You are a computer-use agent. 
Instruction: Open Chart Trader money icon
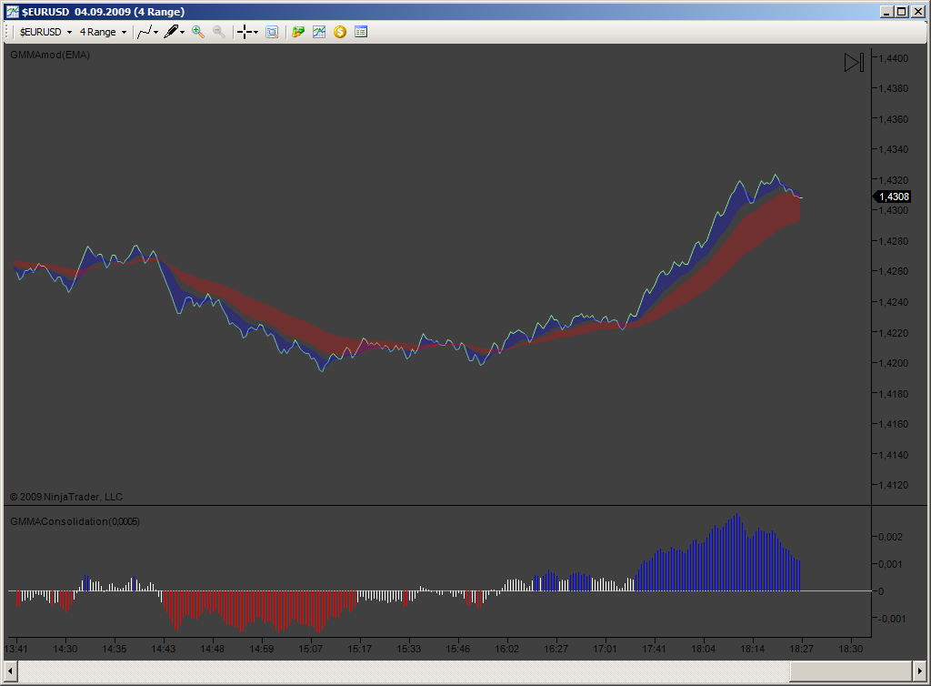pyautogui.click(x=298, y=32)
